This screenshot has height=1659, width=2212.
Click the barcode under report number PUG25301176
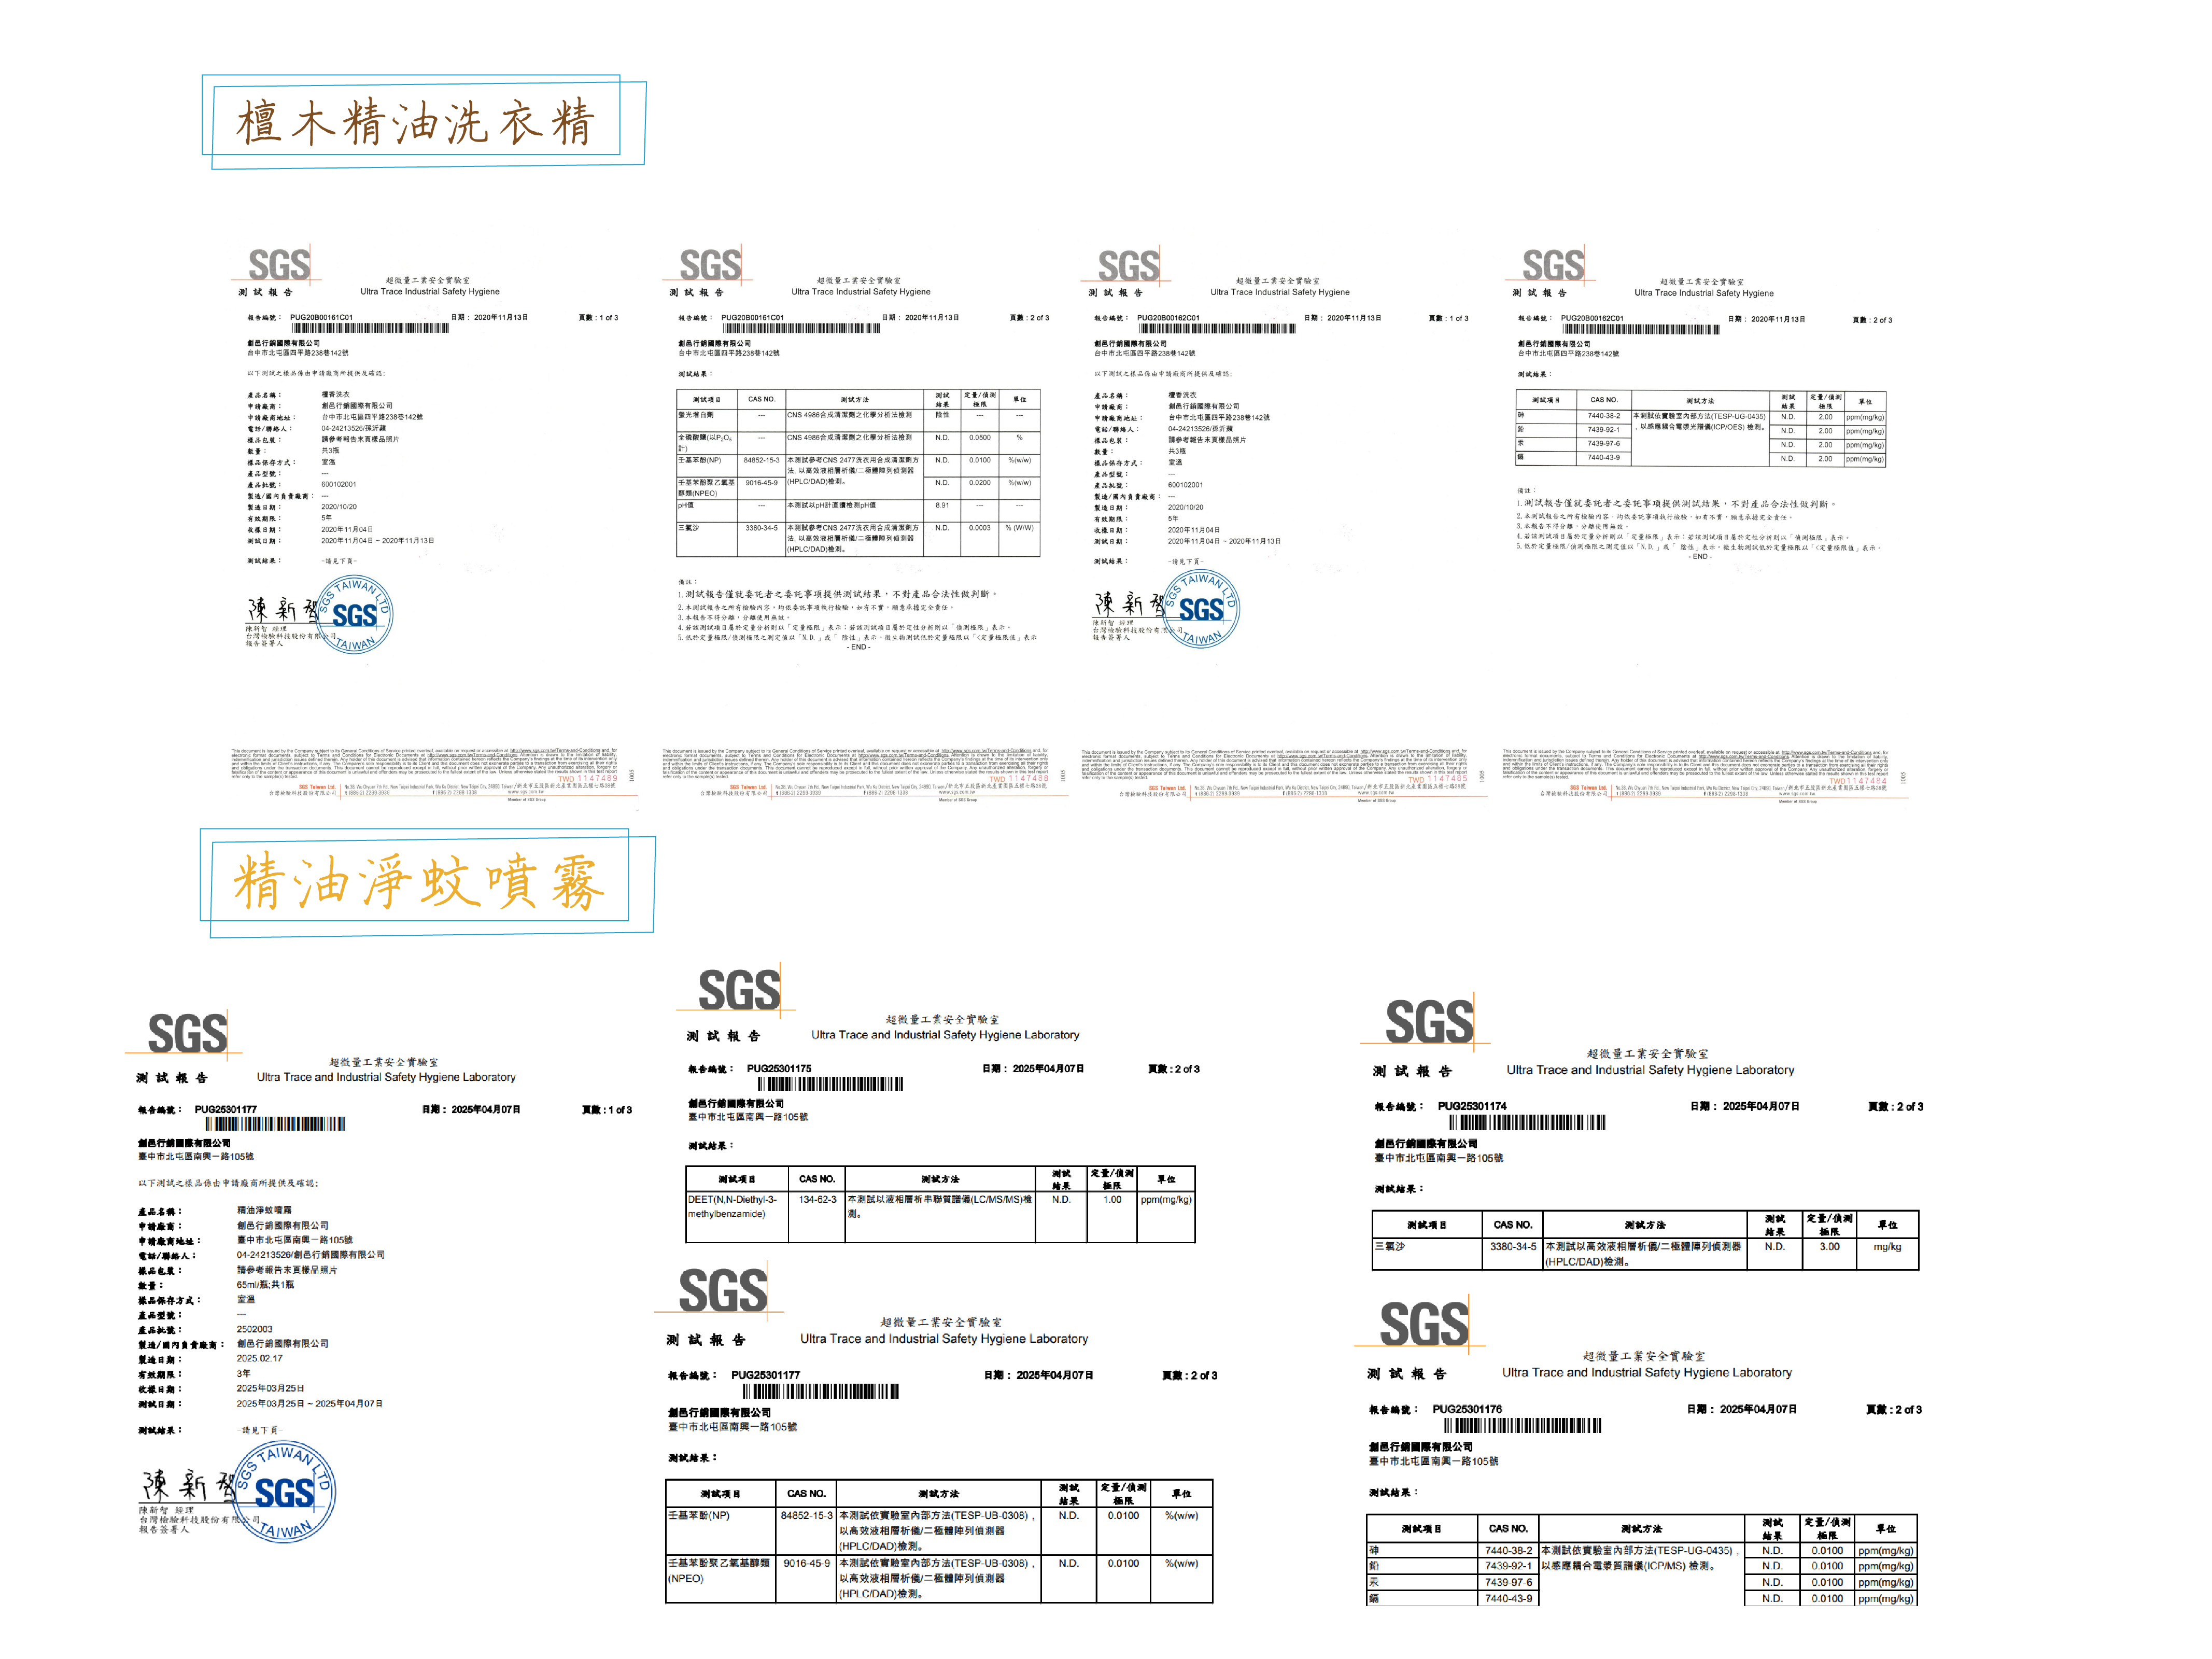(x=1522, y=1426)
